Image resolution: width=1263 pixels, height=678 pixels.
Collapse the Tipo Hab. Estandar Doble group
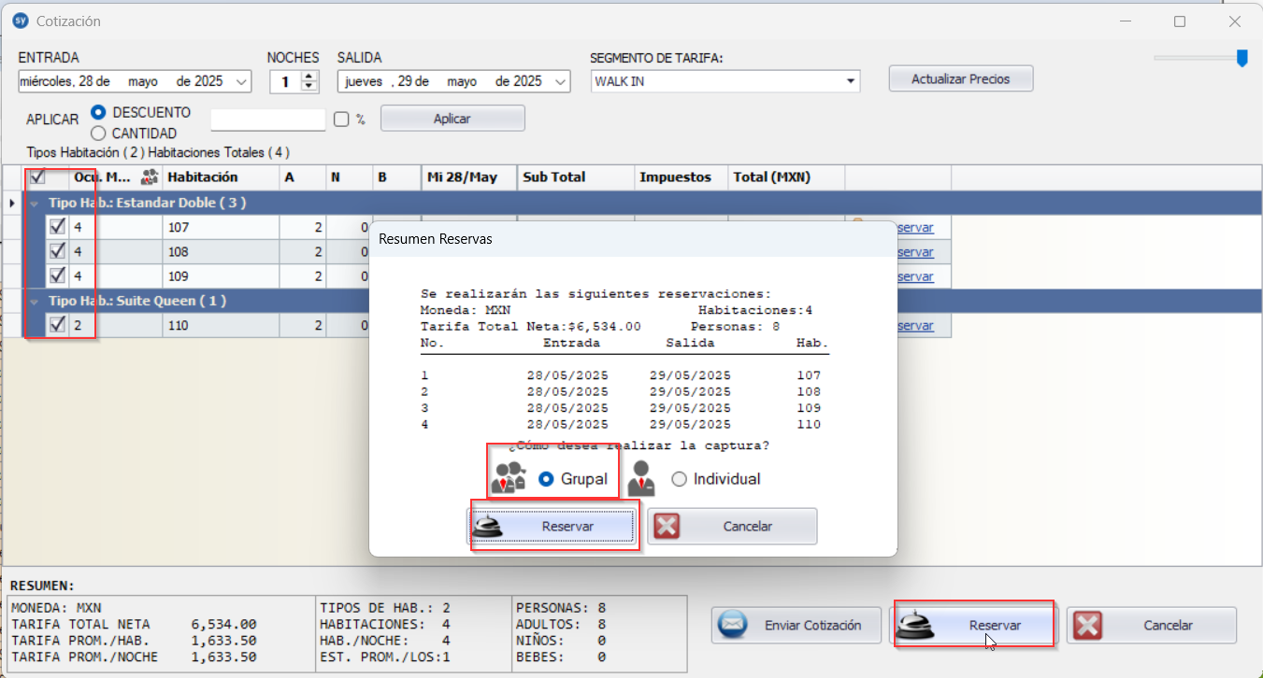pos(36,203)
